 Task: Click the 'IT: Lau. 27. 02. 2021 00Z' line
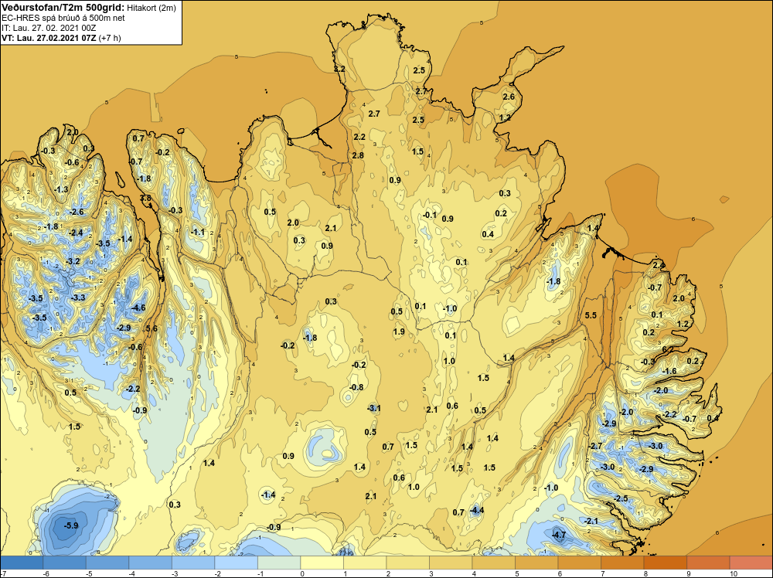click(49, 28)
